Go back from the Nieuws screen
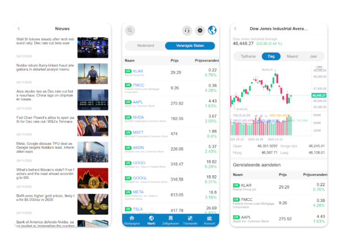 pyautogui.click(x=19, y=29)
